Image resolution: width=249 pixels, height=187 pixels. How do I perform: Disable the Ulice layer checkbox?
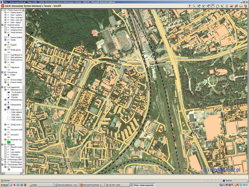pyautogui.click(x=5, y=62)
